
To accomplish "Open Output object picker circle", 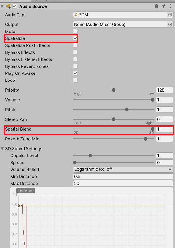I will coord(170,25).
